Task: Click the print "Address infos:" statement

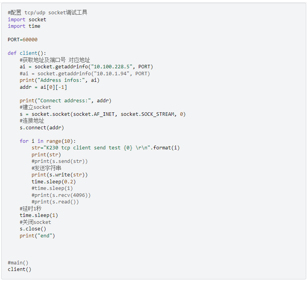Action: [59, 80]
